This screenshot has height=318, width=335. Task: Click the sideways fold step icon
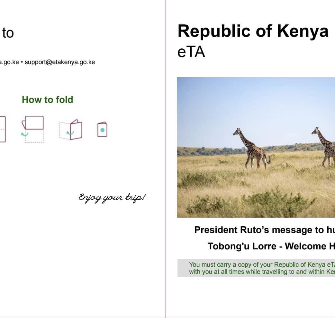[71, 130]
